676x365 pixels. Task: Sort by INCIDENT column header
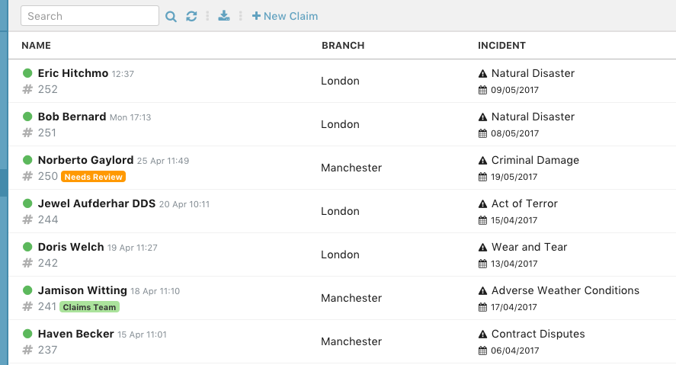(501, 45)
